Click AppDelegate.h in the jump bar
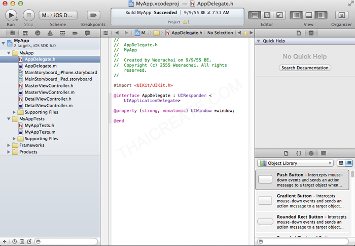Image resolution: width=355 pixels, height=246 pixels. pyautogui.click(x=184, y=33)
